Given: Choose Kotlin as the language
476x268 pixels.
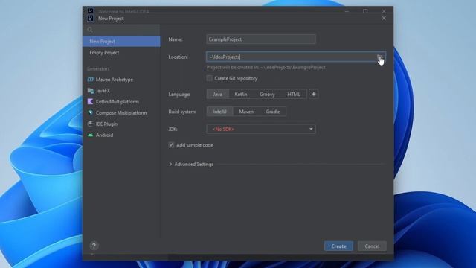Looking at the screenshot, I should pyautogui.click(x=241, y=95).
